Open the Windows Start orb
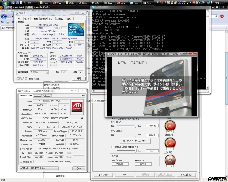The width and height of the screenshot is (228, 182). (x=5, y=2)
